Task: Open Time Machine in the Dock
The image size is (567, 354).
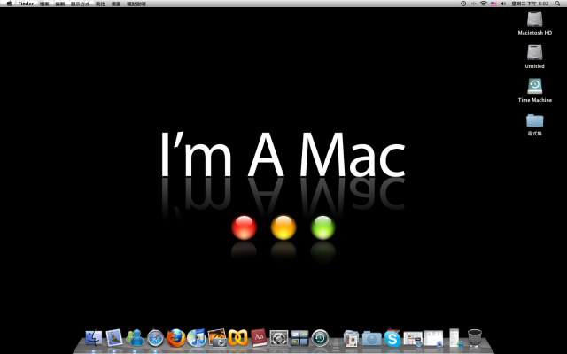Action: 321,338
